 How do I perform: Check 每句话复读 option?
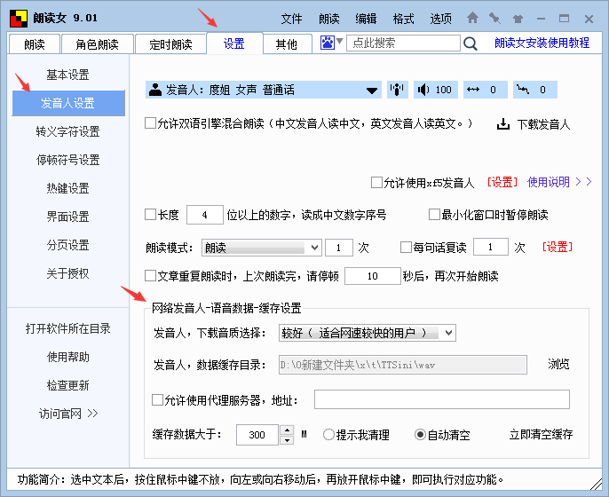(406, 248)
